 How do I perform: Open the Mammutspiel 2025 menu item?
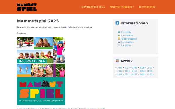tap(93, 7)
